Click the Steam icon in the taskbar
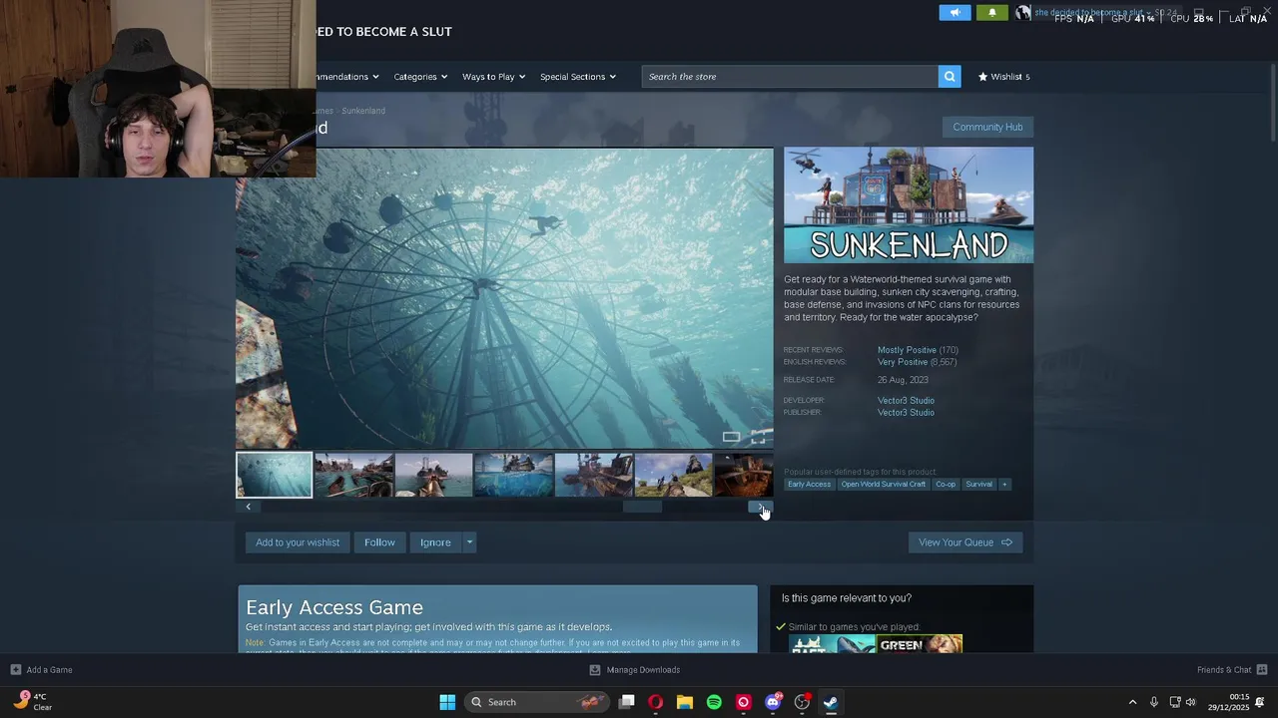This screenshot has width=1278, height=718. tap(831, 702)
